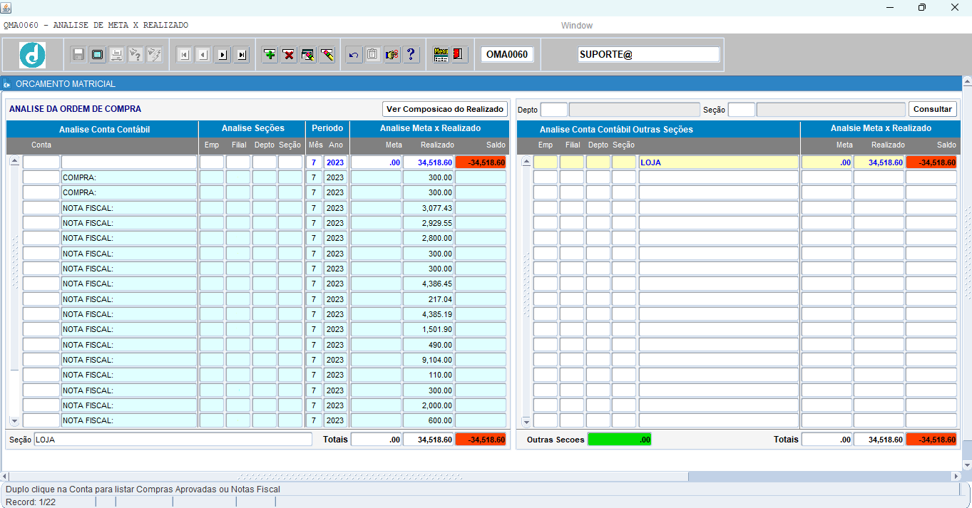Click the blue undo arrow icon
The image size is (972, 508).
coord(354,55)
